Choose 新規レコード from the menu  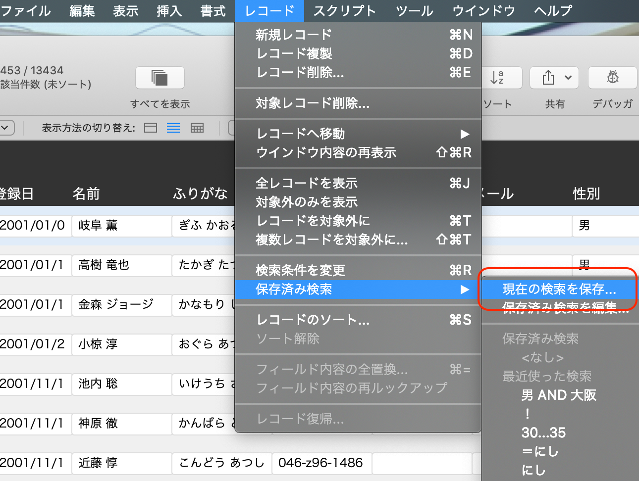358,35
